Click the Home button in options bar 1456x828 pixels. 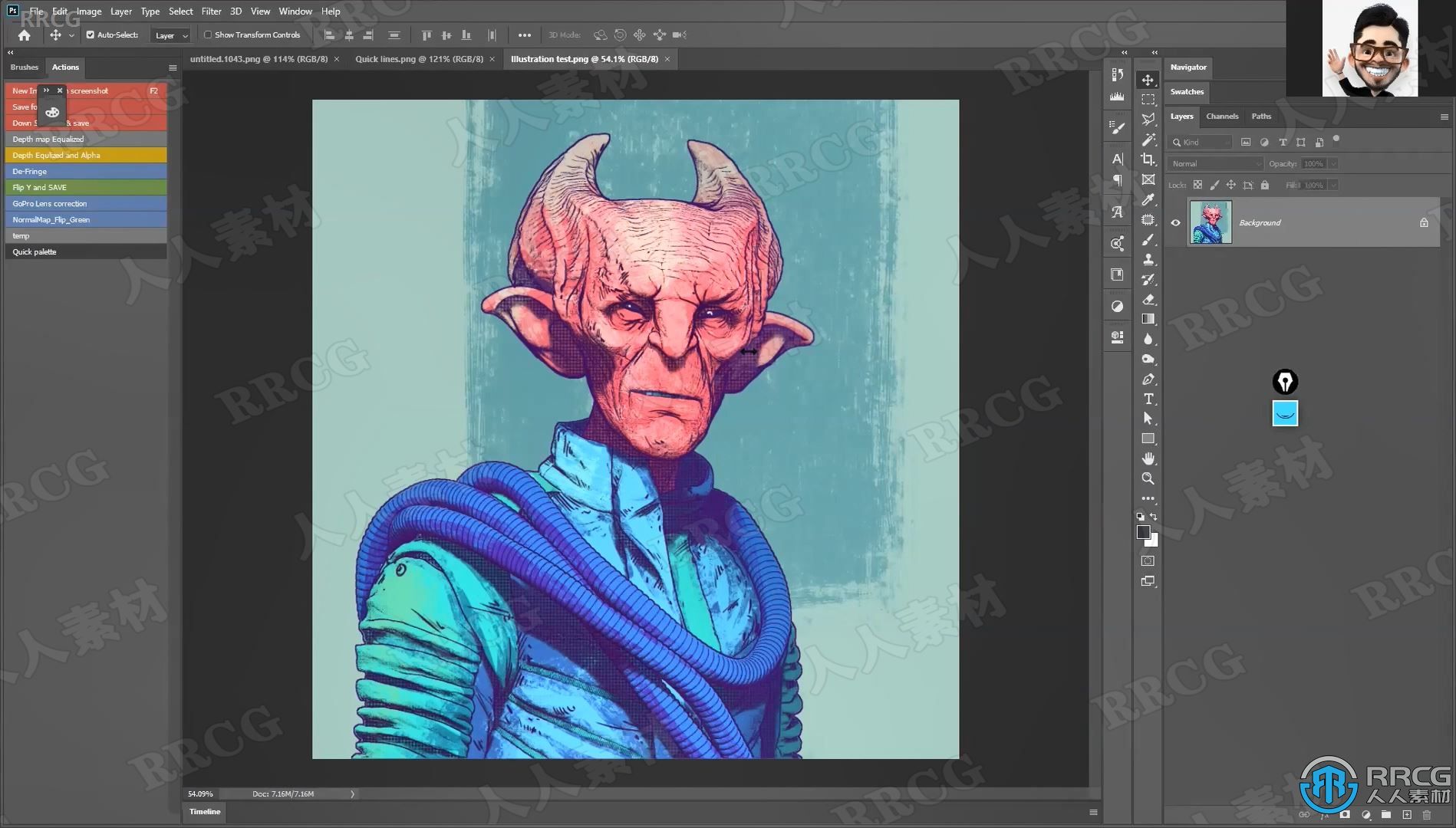tap(25, 35)
